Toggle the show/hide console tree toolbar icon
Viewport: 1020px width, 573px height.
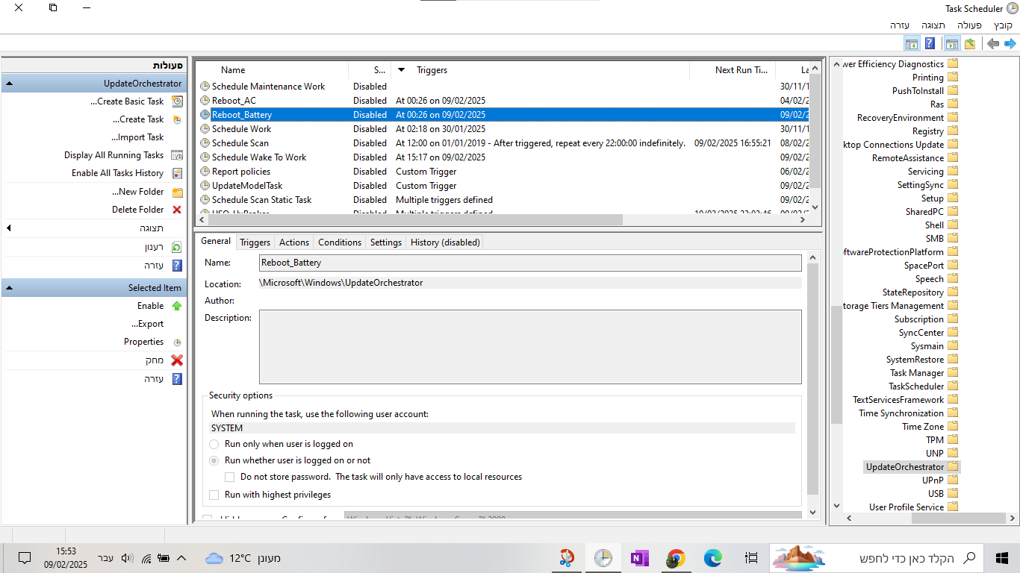tap(951, 44)
